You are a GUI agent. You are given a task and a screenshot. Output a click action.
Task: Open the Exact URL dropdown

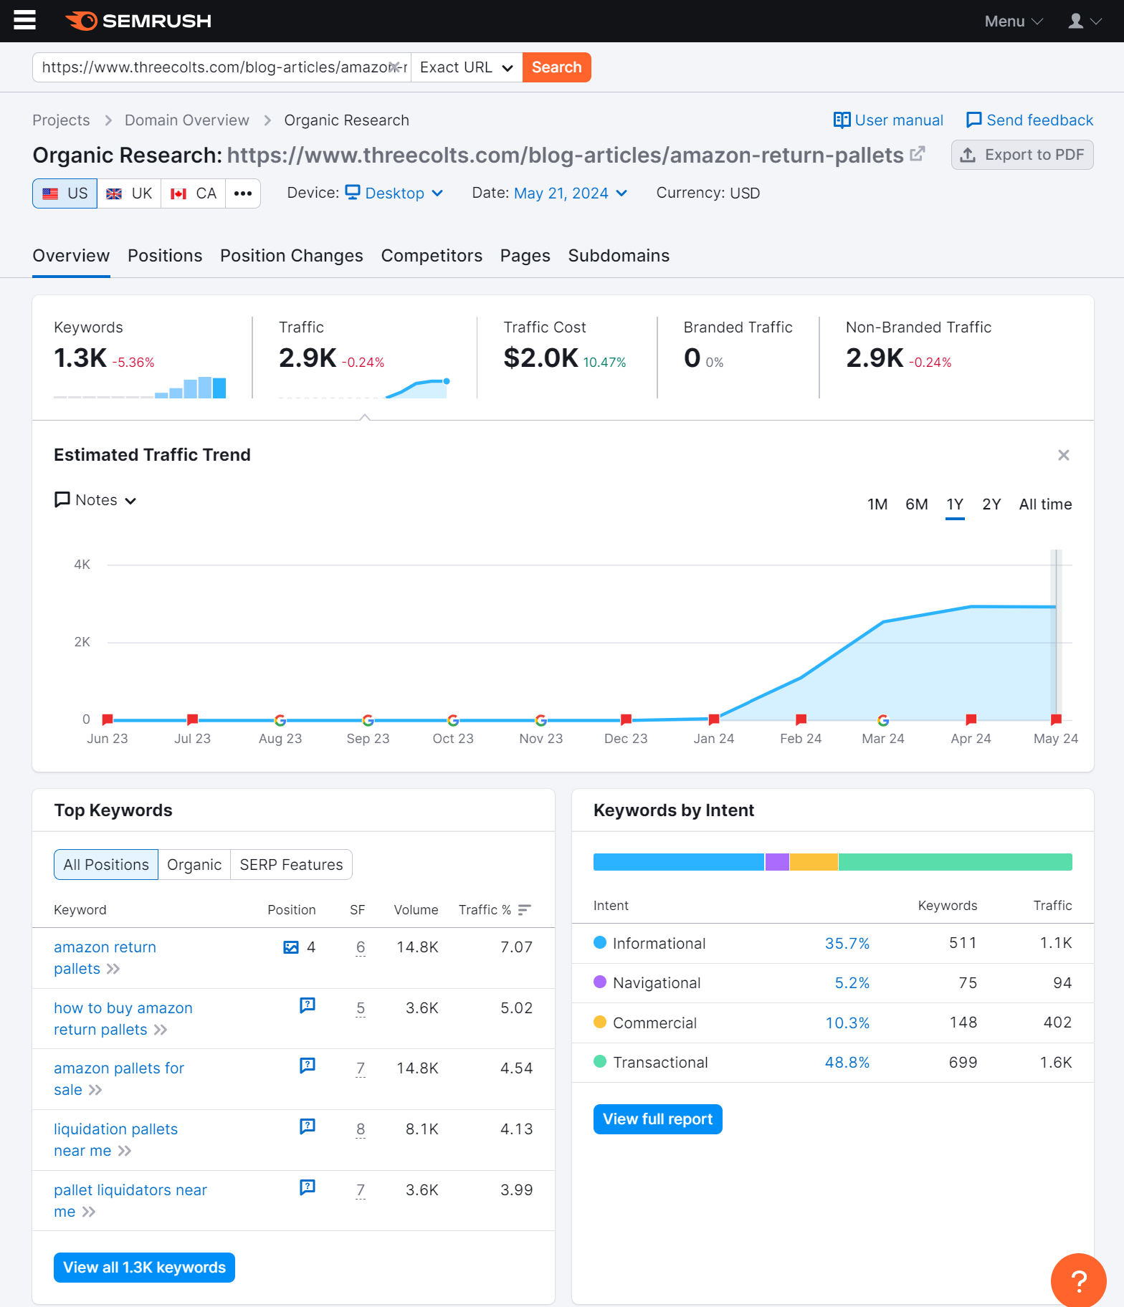click(467, 67)
